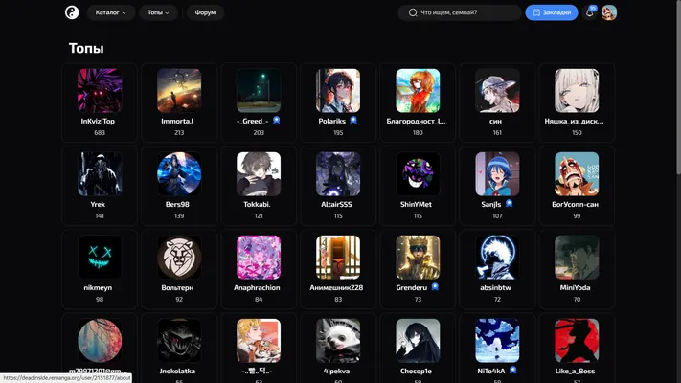Click the badge icon beside Sanjls

click(509, 204)
